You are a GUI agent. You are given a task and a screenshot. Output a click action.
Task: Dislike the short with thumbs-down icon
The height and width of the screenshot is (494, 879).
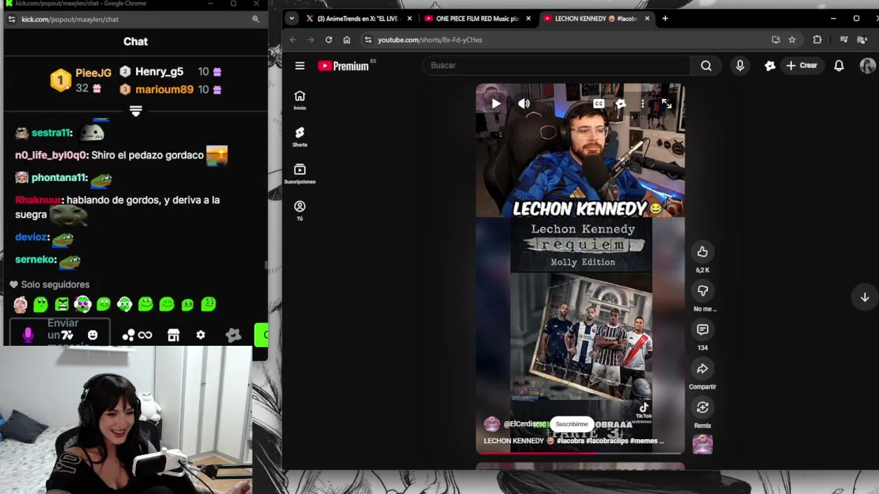point(703,291)
